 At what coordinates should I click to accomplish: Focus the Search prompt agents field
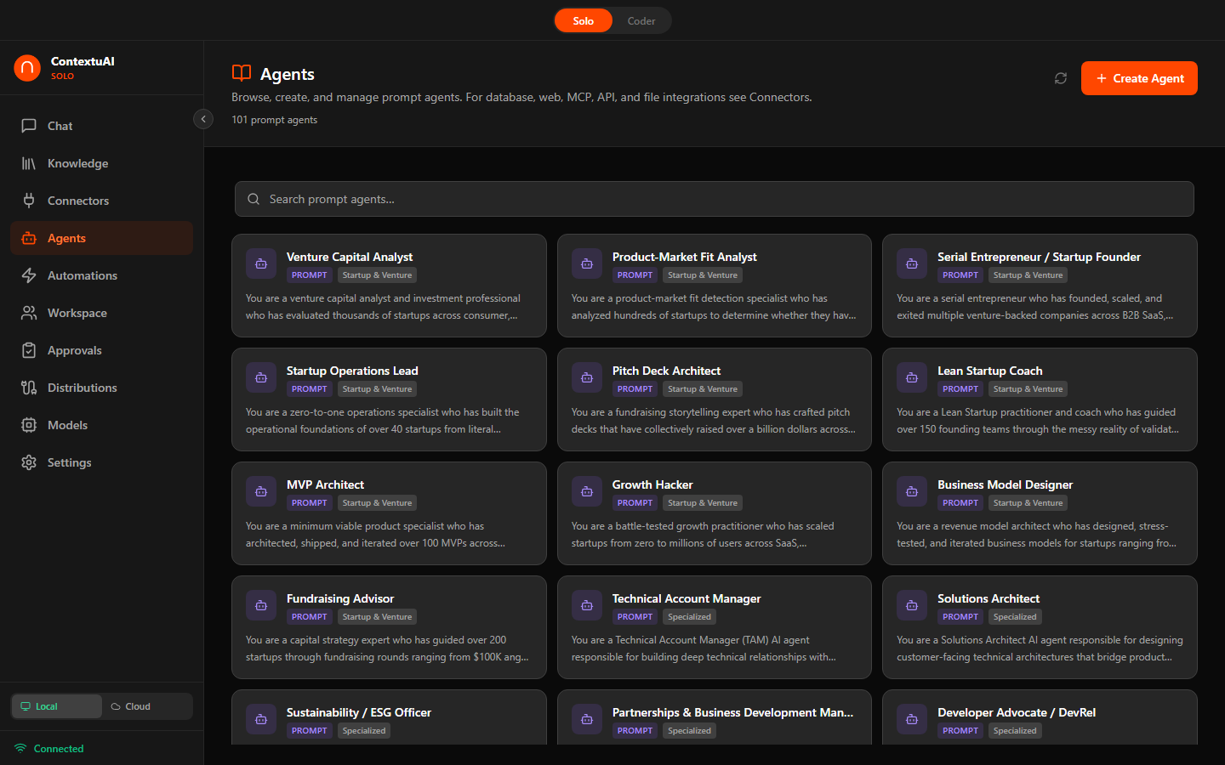715,199
